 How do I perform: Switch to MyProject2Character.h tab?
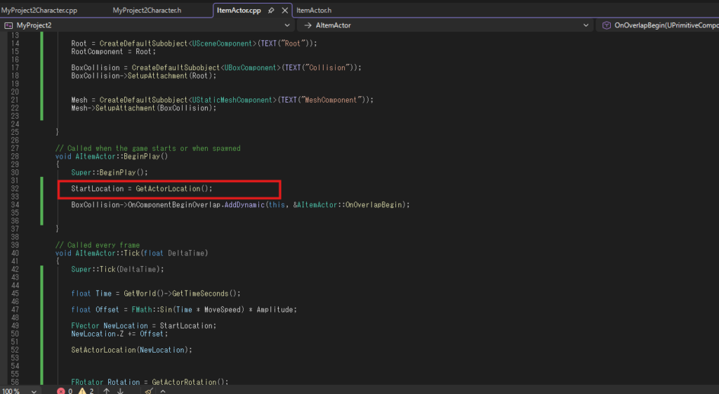pos(147,11)
